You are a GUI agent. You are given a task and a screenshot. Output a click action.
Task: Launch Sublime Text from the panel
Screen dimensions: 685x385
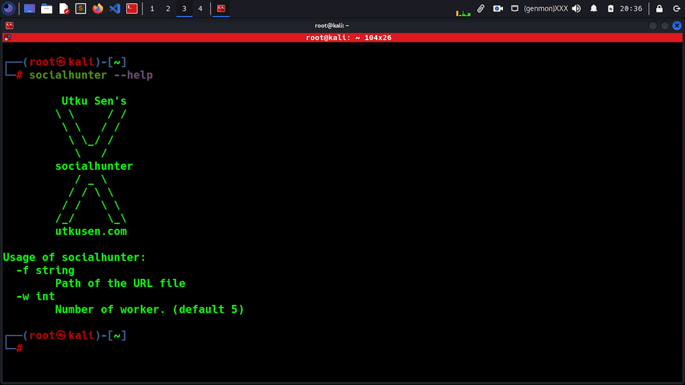81,9
